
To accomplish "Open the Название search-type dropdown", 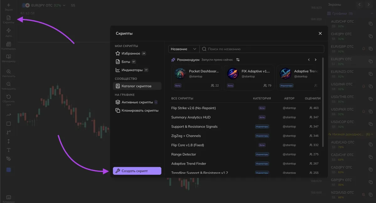I will pyautogui.click(x=184, y=49).
